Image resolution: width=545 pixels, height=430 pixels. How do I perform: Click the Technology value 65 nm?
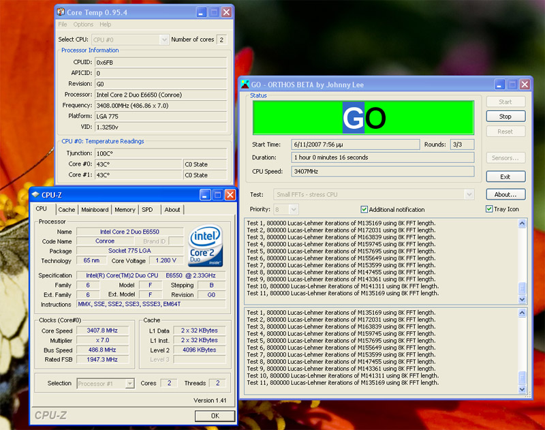point(91,260)
